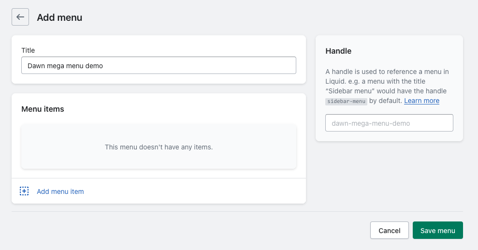The image size is (478, 250).
Task: Click the empty menu items placeholder box
Action: pos(159,147)
